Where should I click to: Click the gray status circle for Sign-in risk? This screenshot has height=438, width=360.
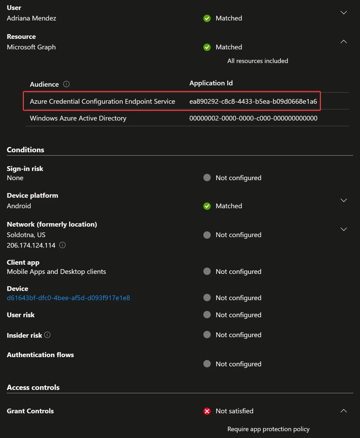tap(207, 178)
